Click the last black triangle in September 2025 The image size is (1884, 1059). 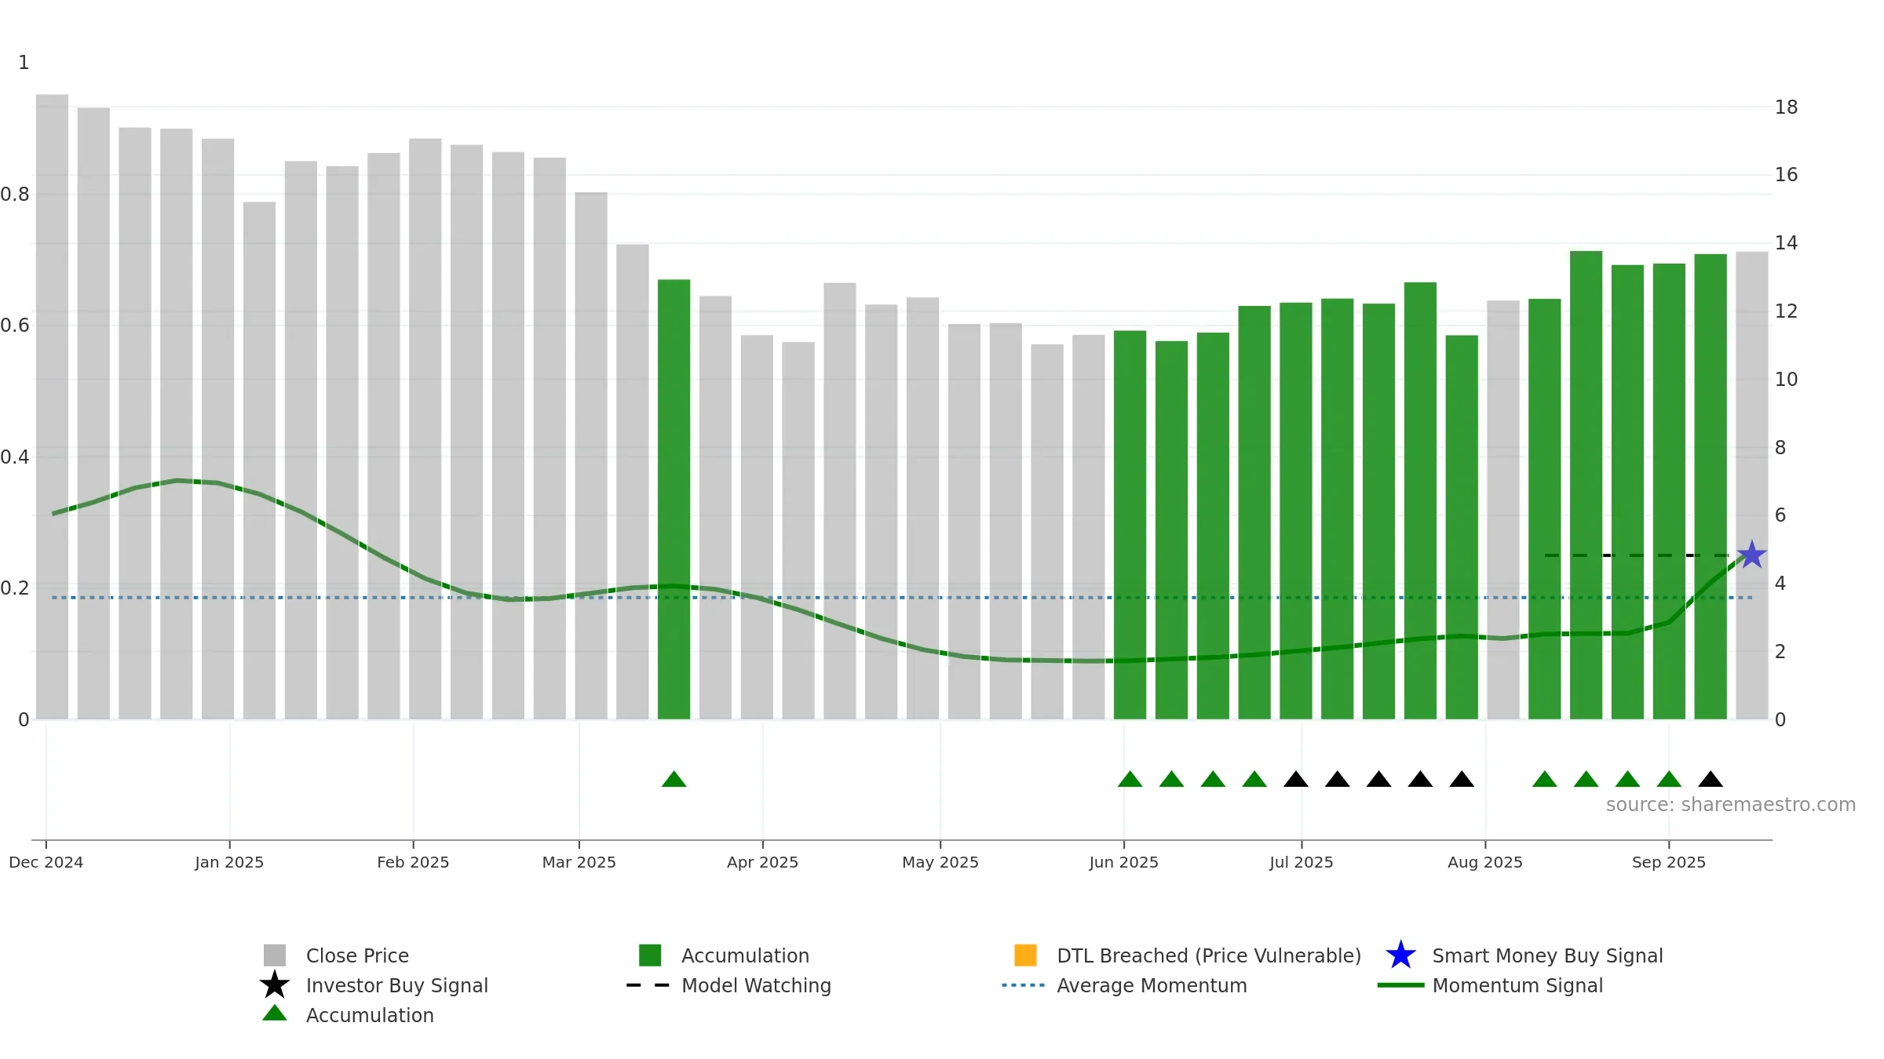pyautogui.click(x=1711, y=779)
